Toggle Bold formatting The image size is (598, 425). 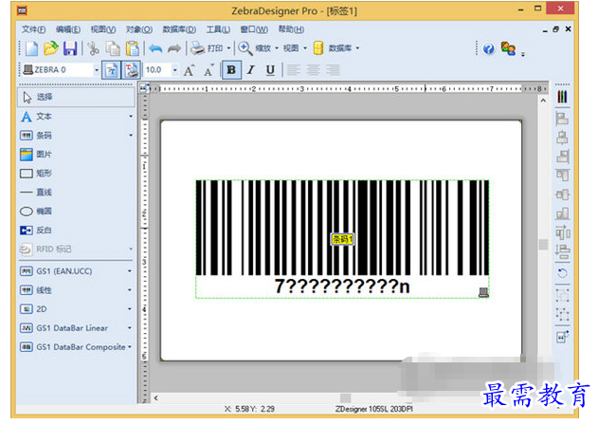click(x=231, y=70)
